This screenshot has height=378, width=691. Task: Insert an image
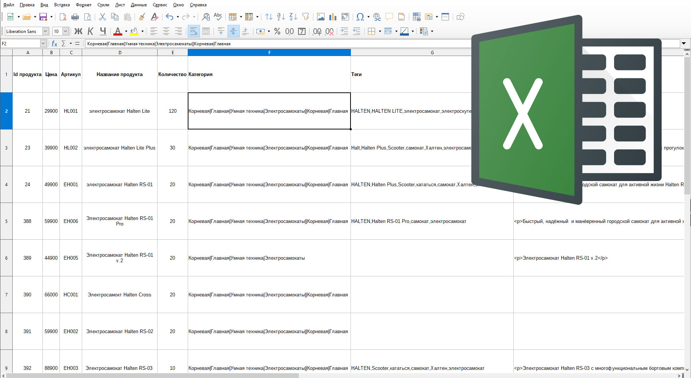[320, 17]
